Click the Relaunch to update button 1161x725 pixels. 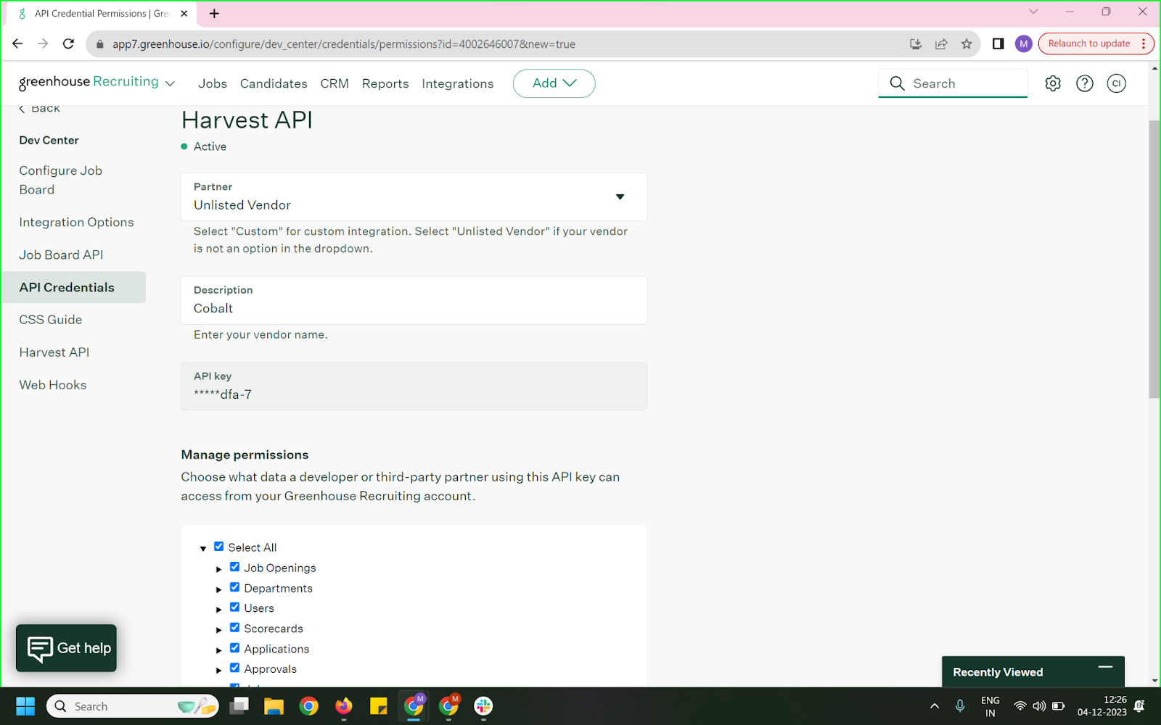click(x=1088, y=43)
